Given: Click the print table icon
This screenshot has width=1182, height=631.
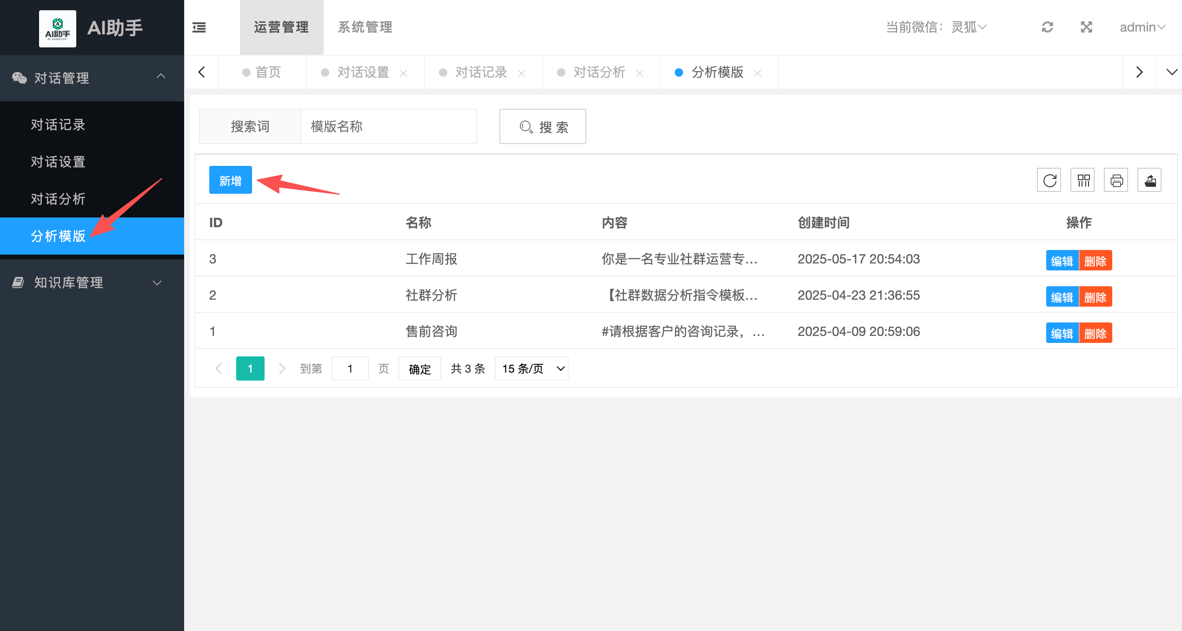Looking at the screenshot, I should click(1116, 180).
